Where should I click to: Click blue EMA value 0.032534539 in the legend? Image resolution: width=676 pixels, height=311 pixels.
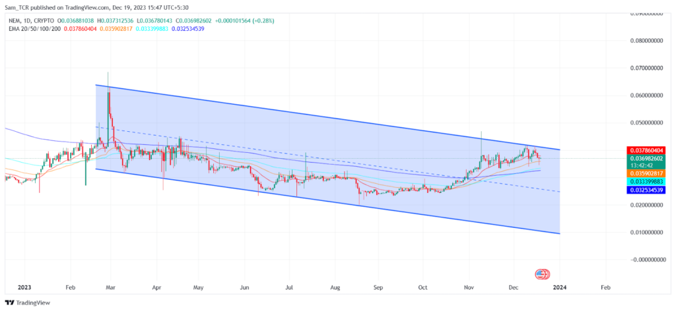[x=188, y=28]
